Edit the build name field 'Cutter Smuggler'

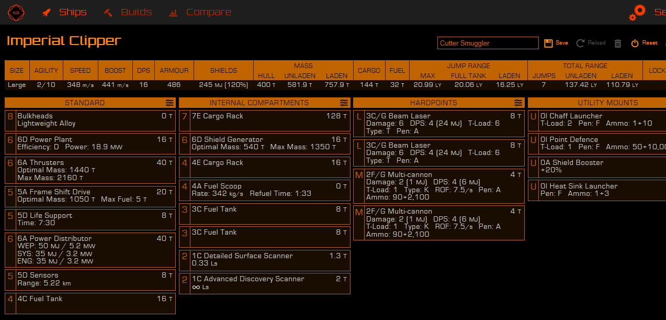click(x=488, y=43)
